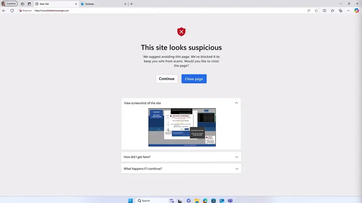
Task: Minimize the browser window
Action: [x=341, y=4]
